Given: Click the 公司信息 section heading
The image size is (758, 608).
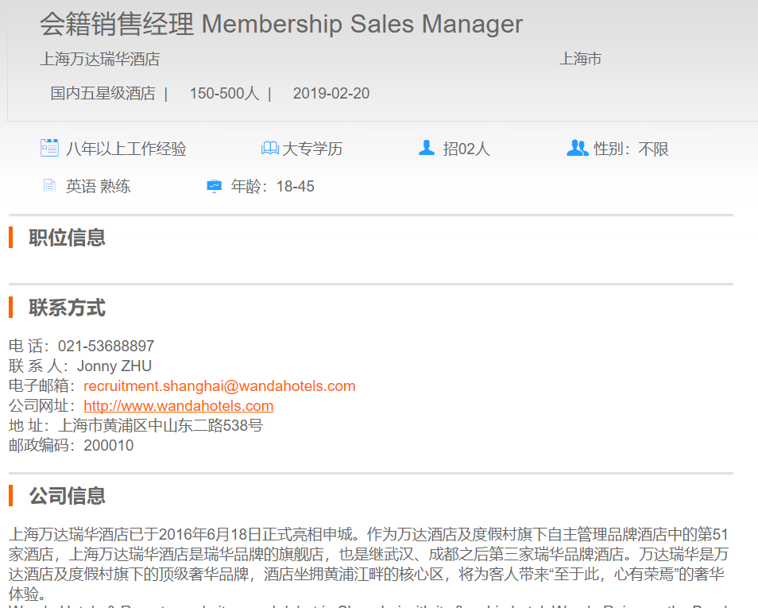Looking at the screenshot, I should 68,496.
